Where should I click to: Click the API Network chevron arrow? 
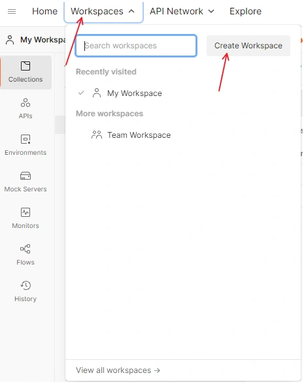[x=211, y=11]
